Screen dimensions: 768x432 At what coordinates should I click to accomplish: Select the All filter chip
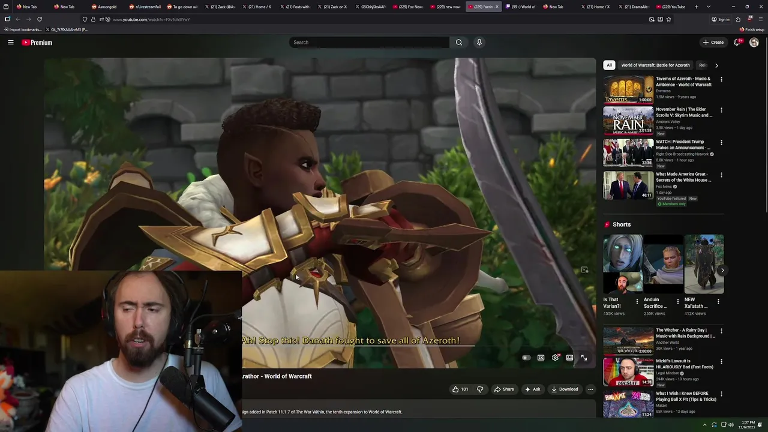pyautogui.click(x=609, y=65)
